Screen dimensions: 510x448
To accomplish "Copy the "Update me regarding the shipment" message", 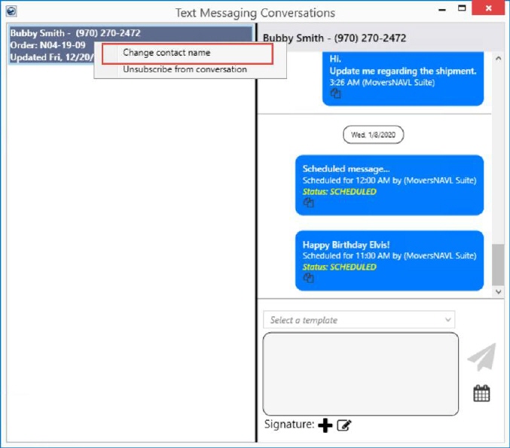I will click(x=336, y=94).
